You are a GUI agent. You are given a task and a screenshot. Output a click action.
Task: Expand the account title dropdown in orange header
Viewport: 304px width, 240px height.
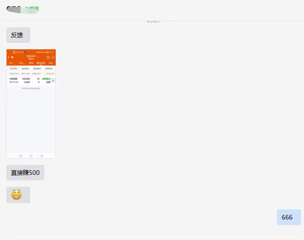pos(32,57)
